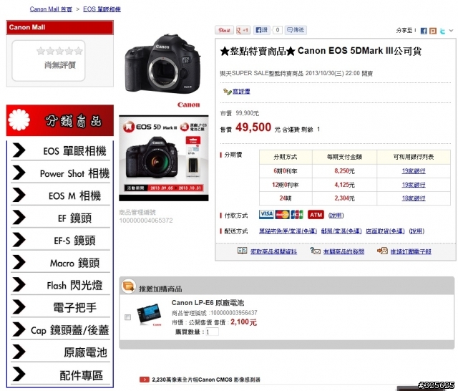Viewport: 458px width, 391px height.
Task: Open Power Shot 相機 category
Action: coord(60,173)
